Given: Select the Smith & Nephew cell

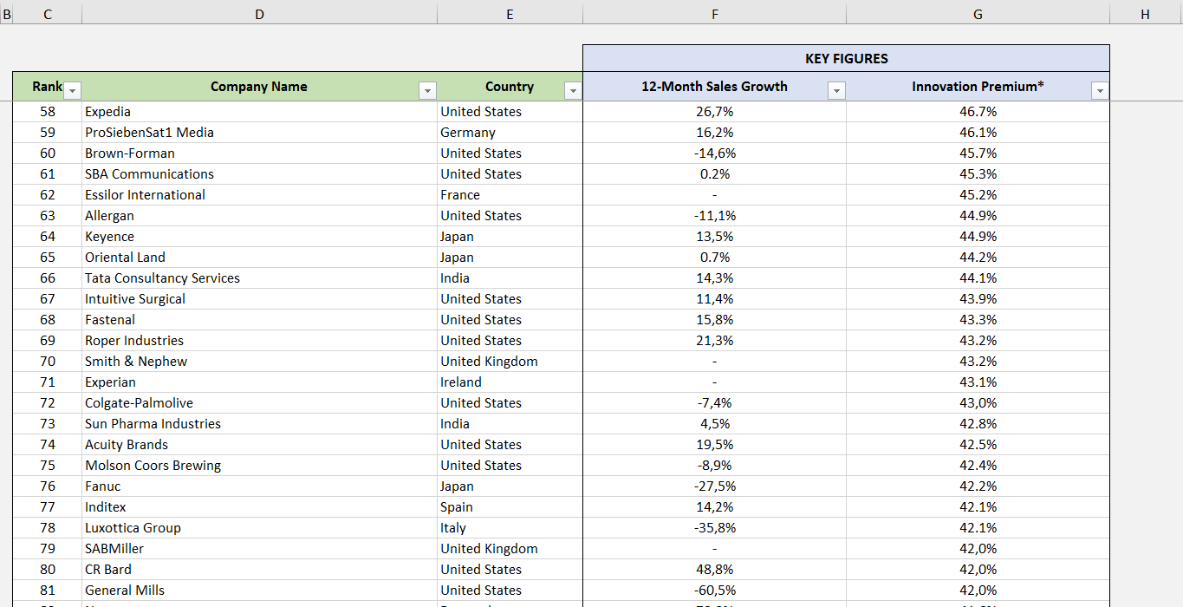Looking at the screenshot, I should 260,362.
